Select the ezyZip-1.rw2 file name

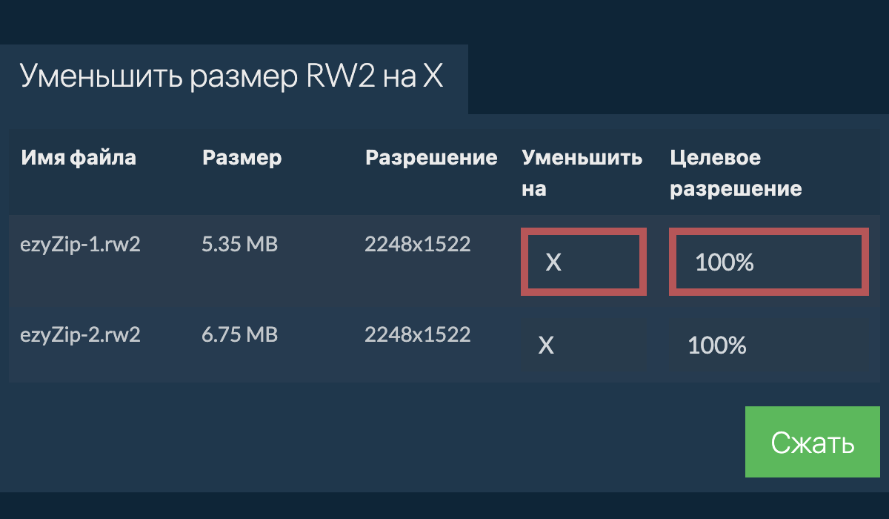(81, 244)
